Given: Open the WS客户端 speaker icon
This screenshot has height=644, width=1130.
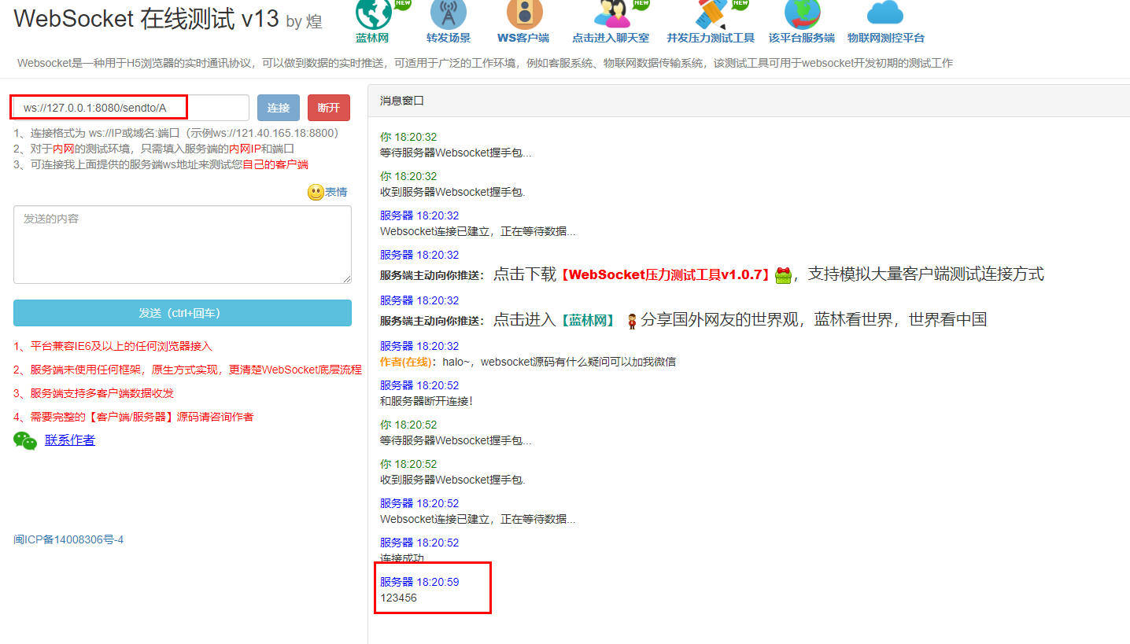Looking at the screenshot, I should tap(524, 13).
